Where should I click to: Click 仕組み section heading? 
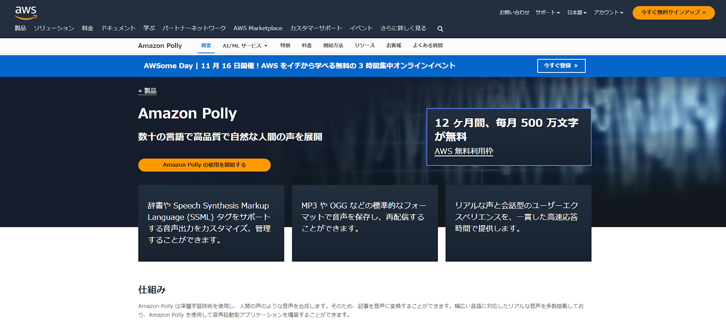(152, 290)
